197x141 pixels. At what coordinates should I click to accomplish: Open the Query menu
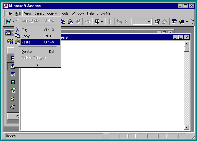click(52, 13)
